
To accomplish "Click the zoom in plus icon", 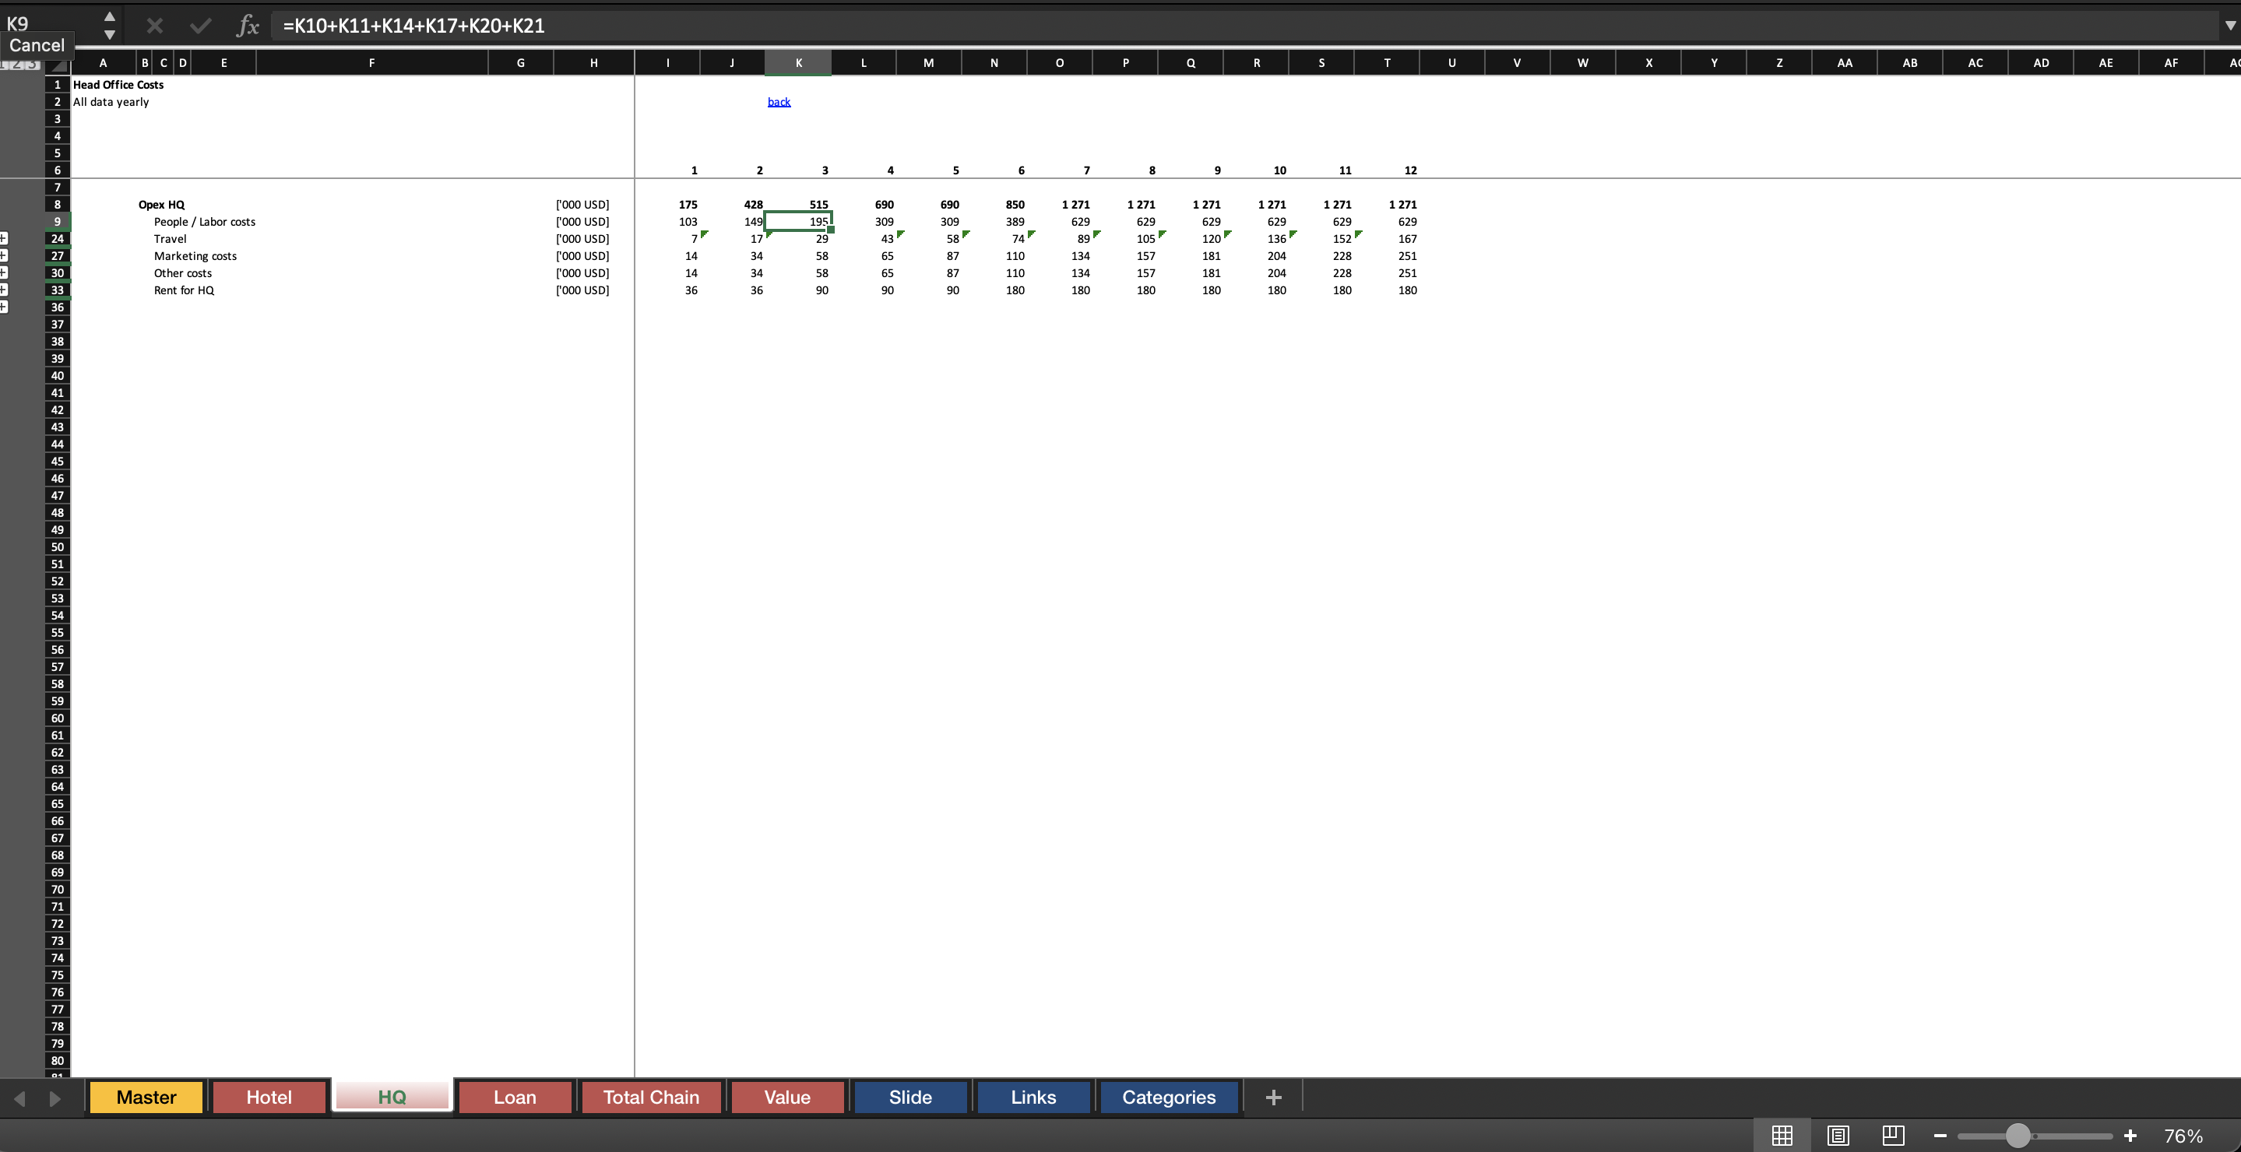I will click(x=2130, y=1136).
